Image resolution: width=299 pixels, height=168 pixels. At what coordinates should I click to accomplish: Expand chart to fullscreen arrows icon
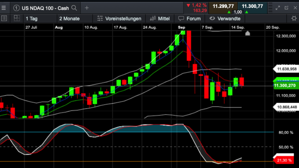pyautogui.click(x=278, y=8)
